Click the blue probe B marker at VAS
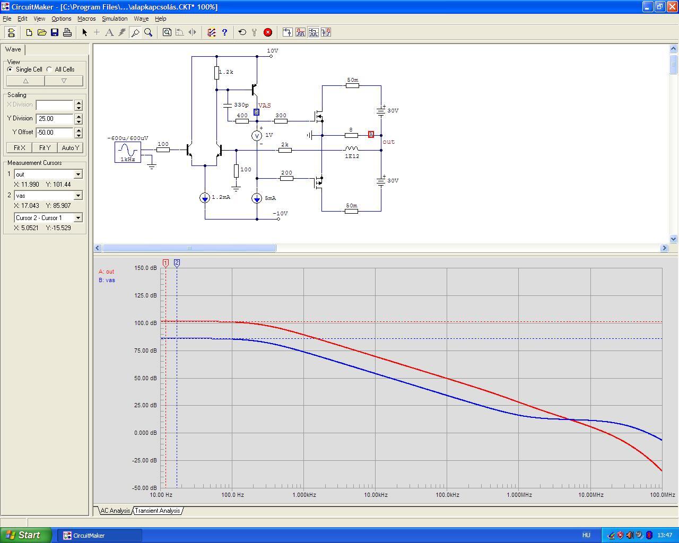 coord(257,112)
